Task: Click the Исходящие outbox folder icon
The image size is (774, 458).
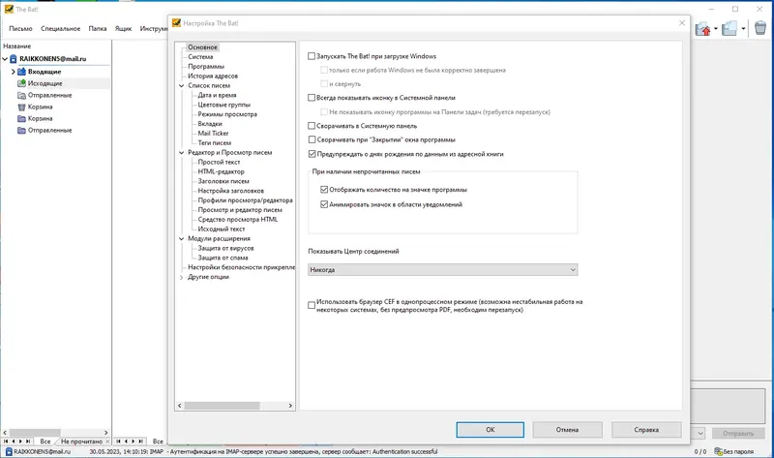Action: pos(21,83)
